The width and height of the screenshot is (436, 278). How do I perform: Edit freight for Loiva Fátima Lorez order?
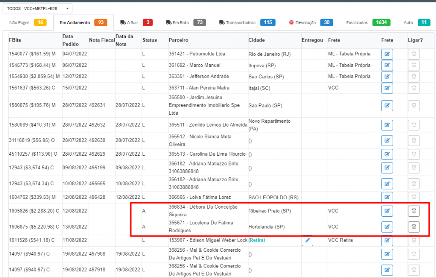click(x=387, y=197)
